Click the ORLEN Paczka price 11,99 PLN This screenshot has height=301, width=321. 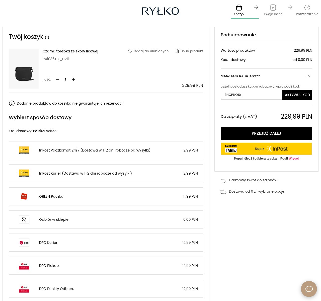pos(191,196)
